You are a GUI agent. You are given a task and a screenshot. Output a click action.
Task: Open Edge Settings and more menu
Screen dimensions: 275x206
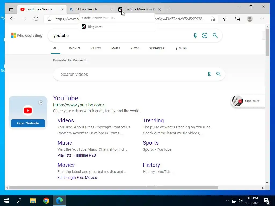[262, 19]
